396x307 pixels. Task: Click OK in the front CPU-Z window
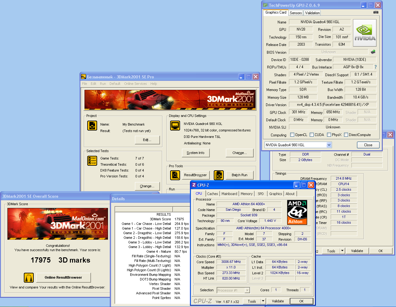pos(301,301)
